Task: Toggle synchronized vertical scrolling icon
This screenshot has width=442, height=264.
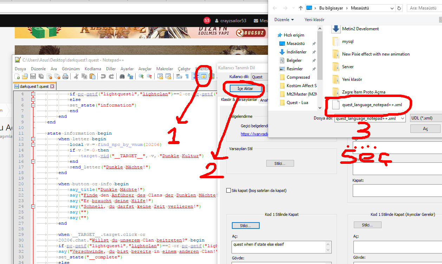Action: click(x=160, y=76)
